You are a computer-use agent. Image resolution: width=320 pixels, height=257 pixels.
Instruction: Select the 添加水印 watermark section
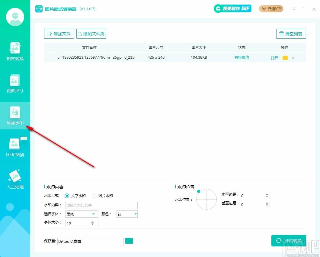coord(15,116)
